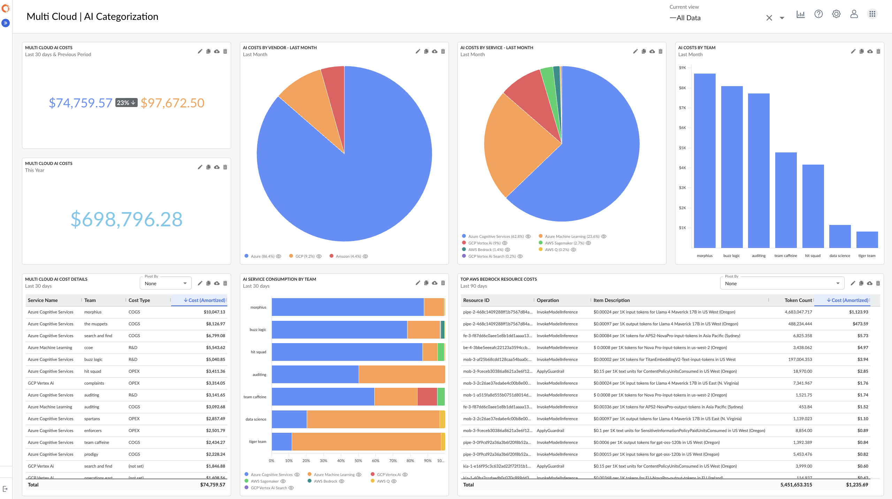This screenshot has height=499, width=892.
Task: Clear the All Data current view
Action: tap(769, 18)
